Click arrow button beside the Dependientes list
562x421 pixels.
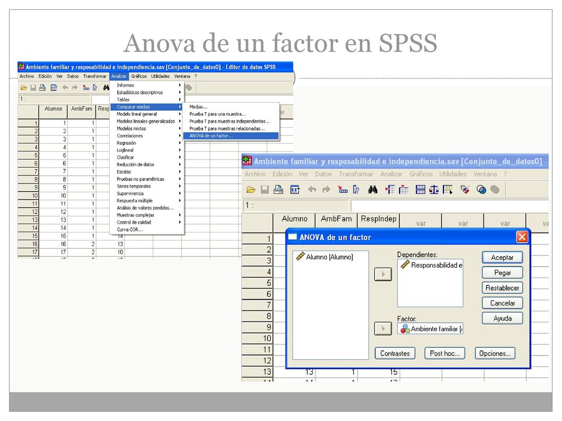pyautogui.click(x=383, y=275)
